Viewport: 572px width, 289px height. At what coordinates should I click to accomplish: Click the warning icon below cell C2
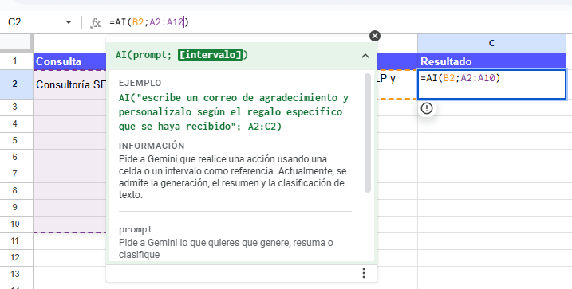(427, 108)
